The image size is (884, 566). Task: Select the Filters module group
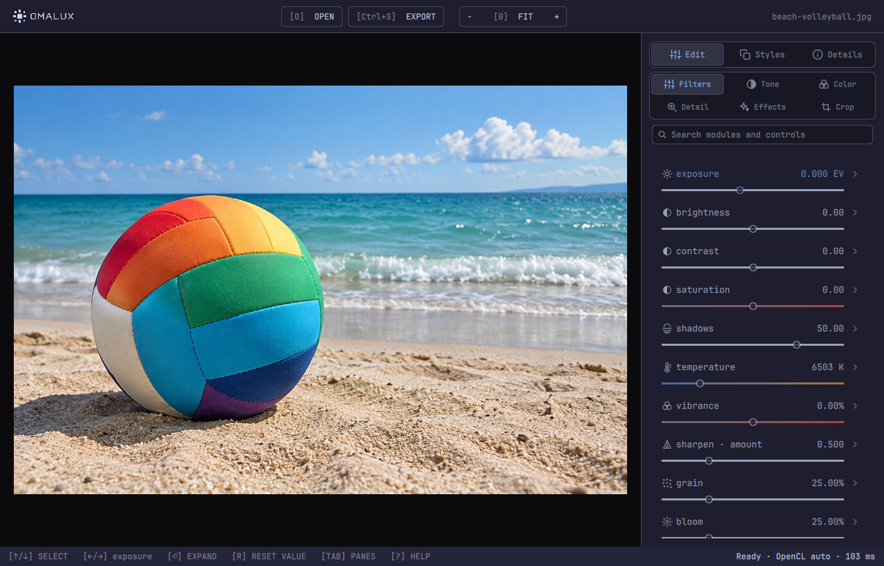click(x=687, y=84)
